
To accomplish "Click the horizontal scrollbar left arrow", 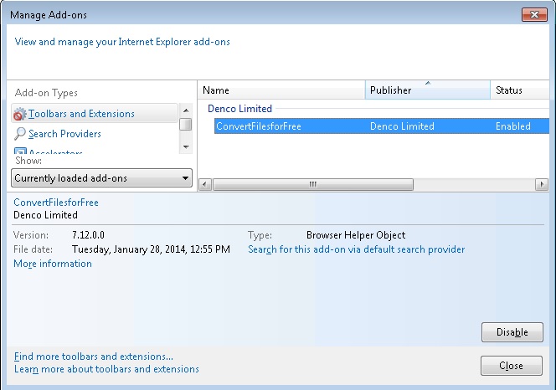I will (x=205, y=184).
